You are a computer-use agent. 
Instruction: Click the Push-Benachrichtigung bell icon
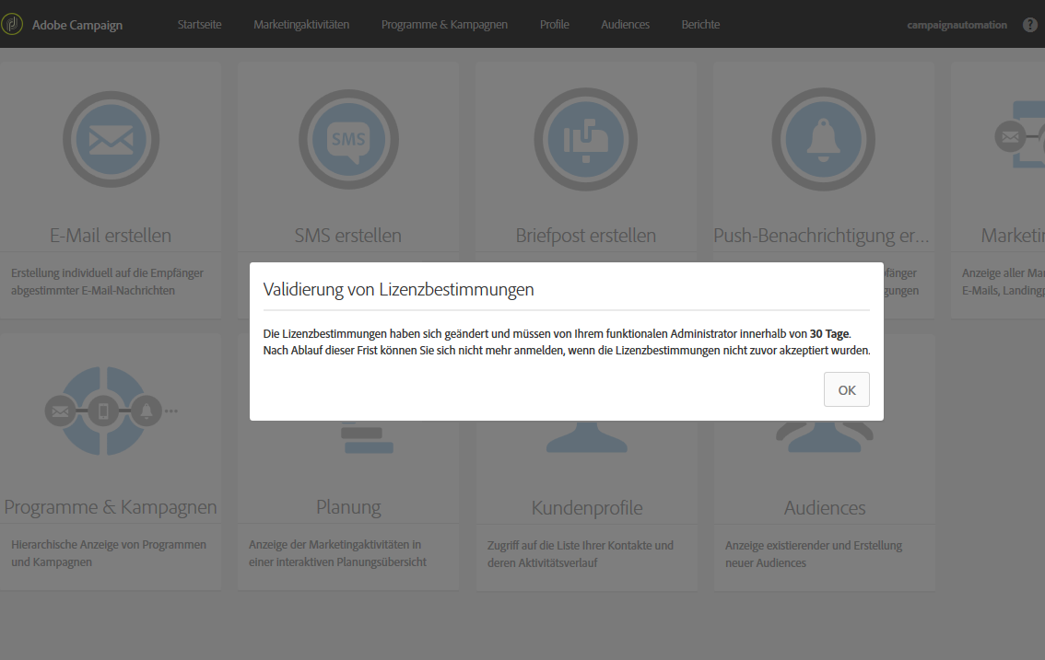[824, 139]
